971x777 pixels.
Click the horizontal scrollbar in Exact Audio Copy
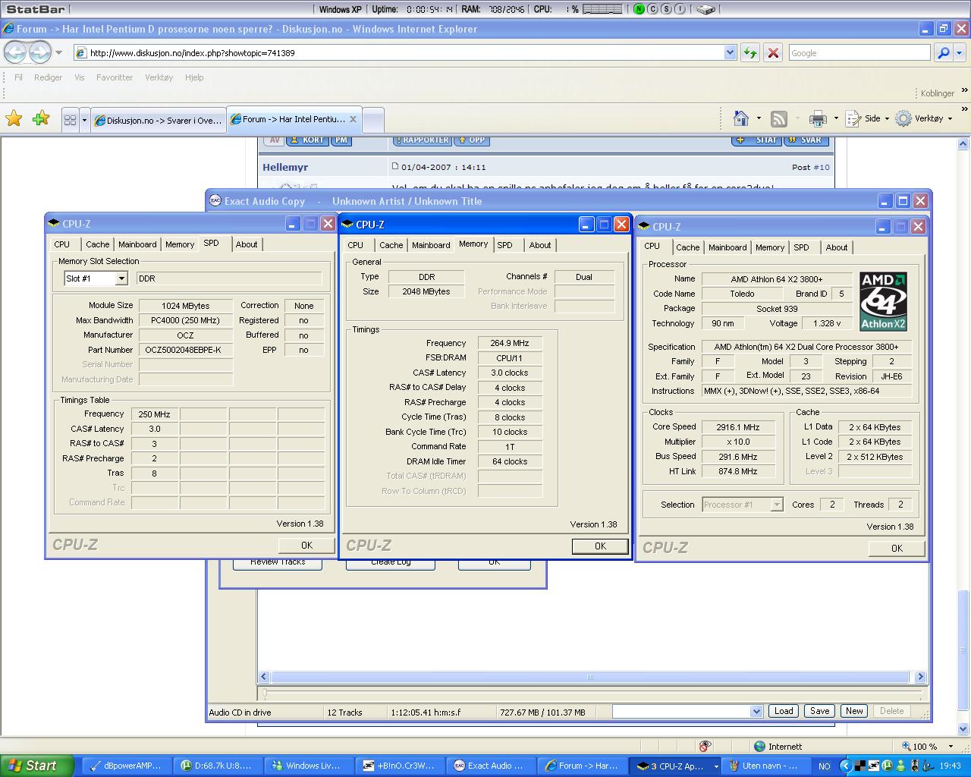coord(589,677)
